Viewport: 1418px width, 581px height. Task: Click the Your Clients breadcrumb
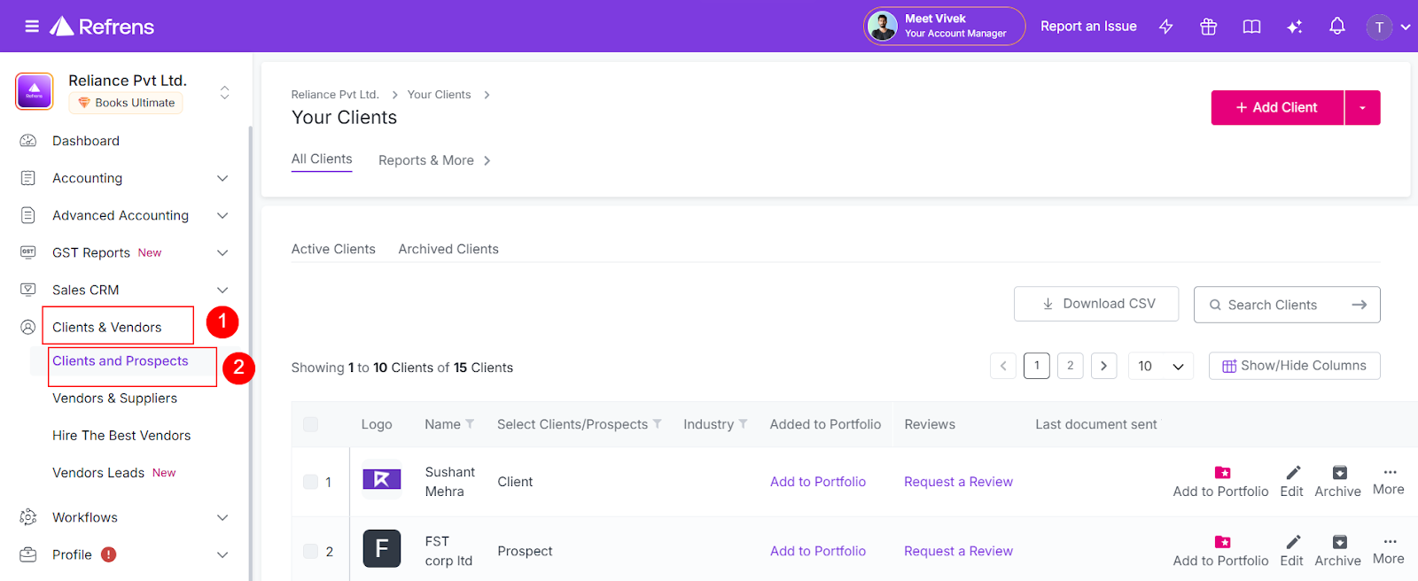[x=439, y=95]
